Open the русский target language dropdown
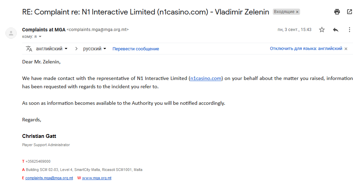The image size is (353, 182). point(94,49)
